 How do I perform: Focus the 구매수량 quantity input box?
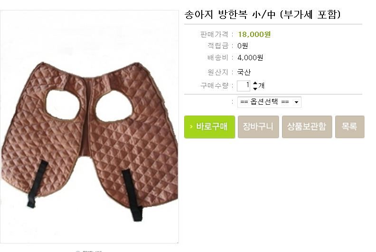click(244, 86)
